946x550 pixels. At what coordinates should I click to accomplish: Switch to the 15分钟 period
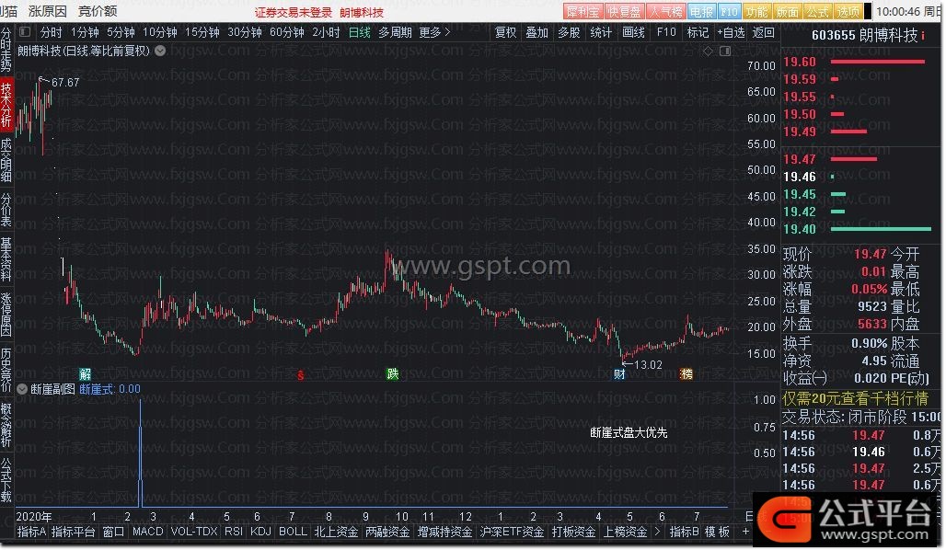pos(202,32)
